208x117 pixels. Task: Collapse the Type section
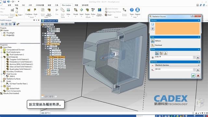(x=199, y=37)
